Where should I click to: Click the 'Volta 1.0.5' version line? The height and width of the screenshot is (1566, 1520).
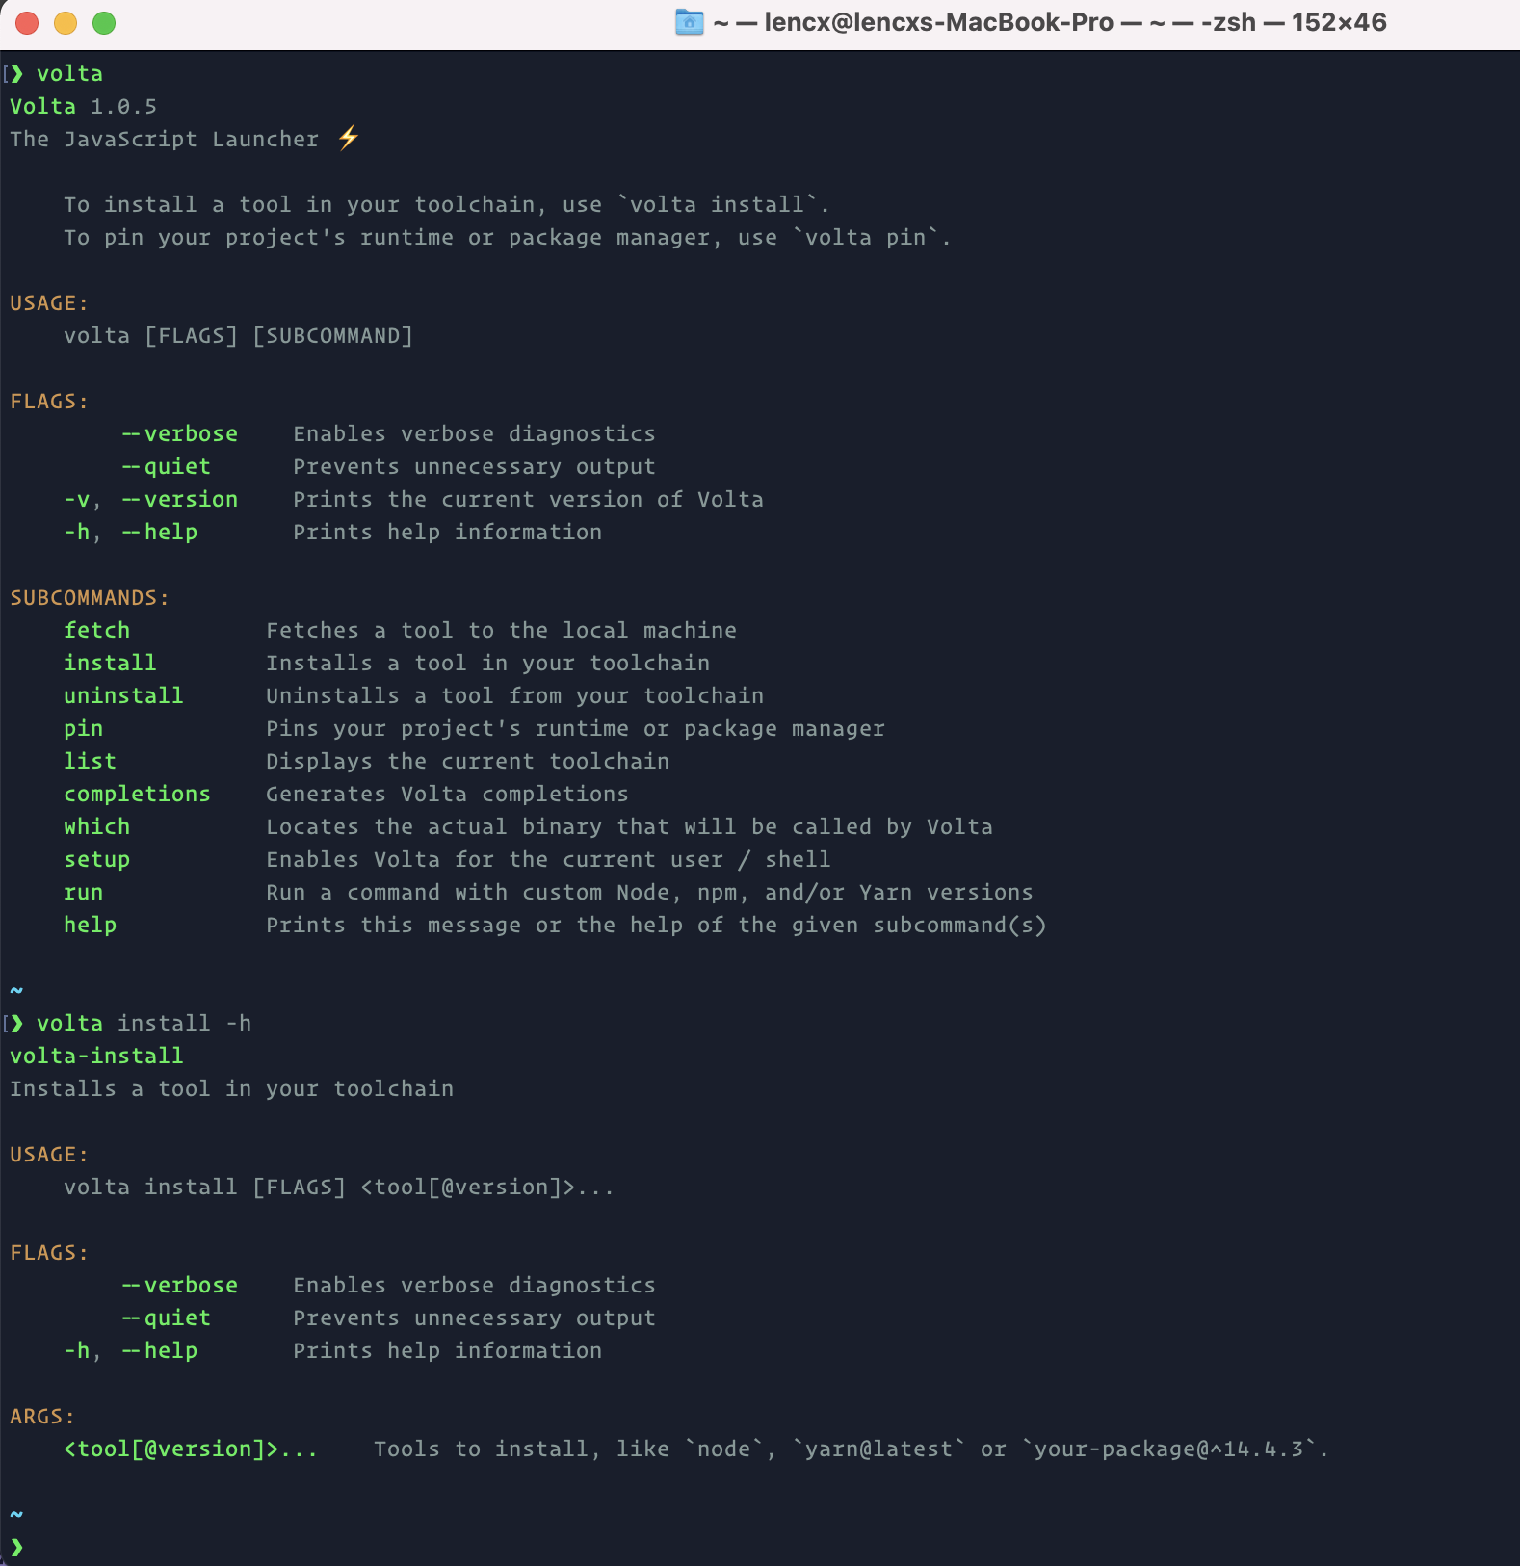click(83, 106)
